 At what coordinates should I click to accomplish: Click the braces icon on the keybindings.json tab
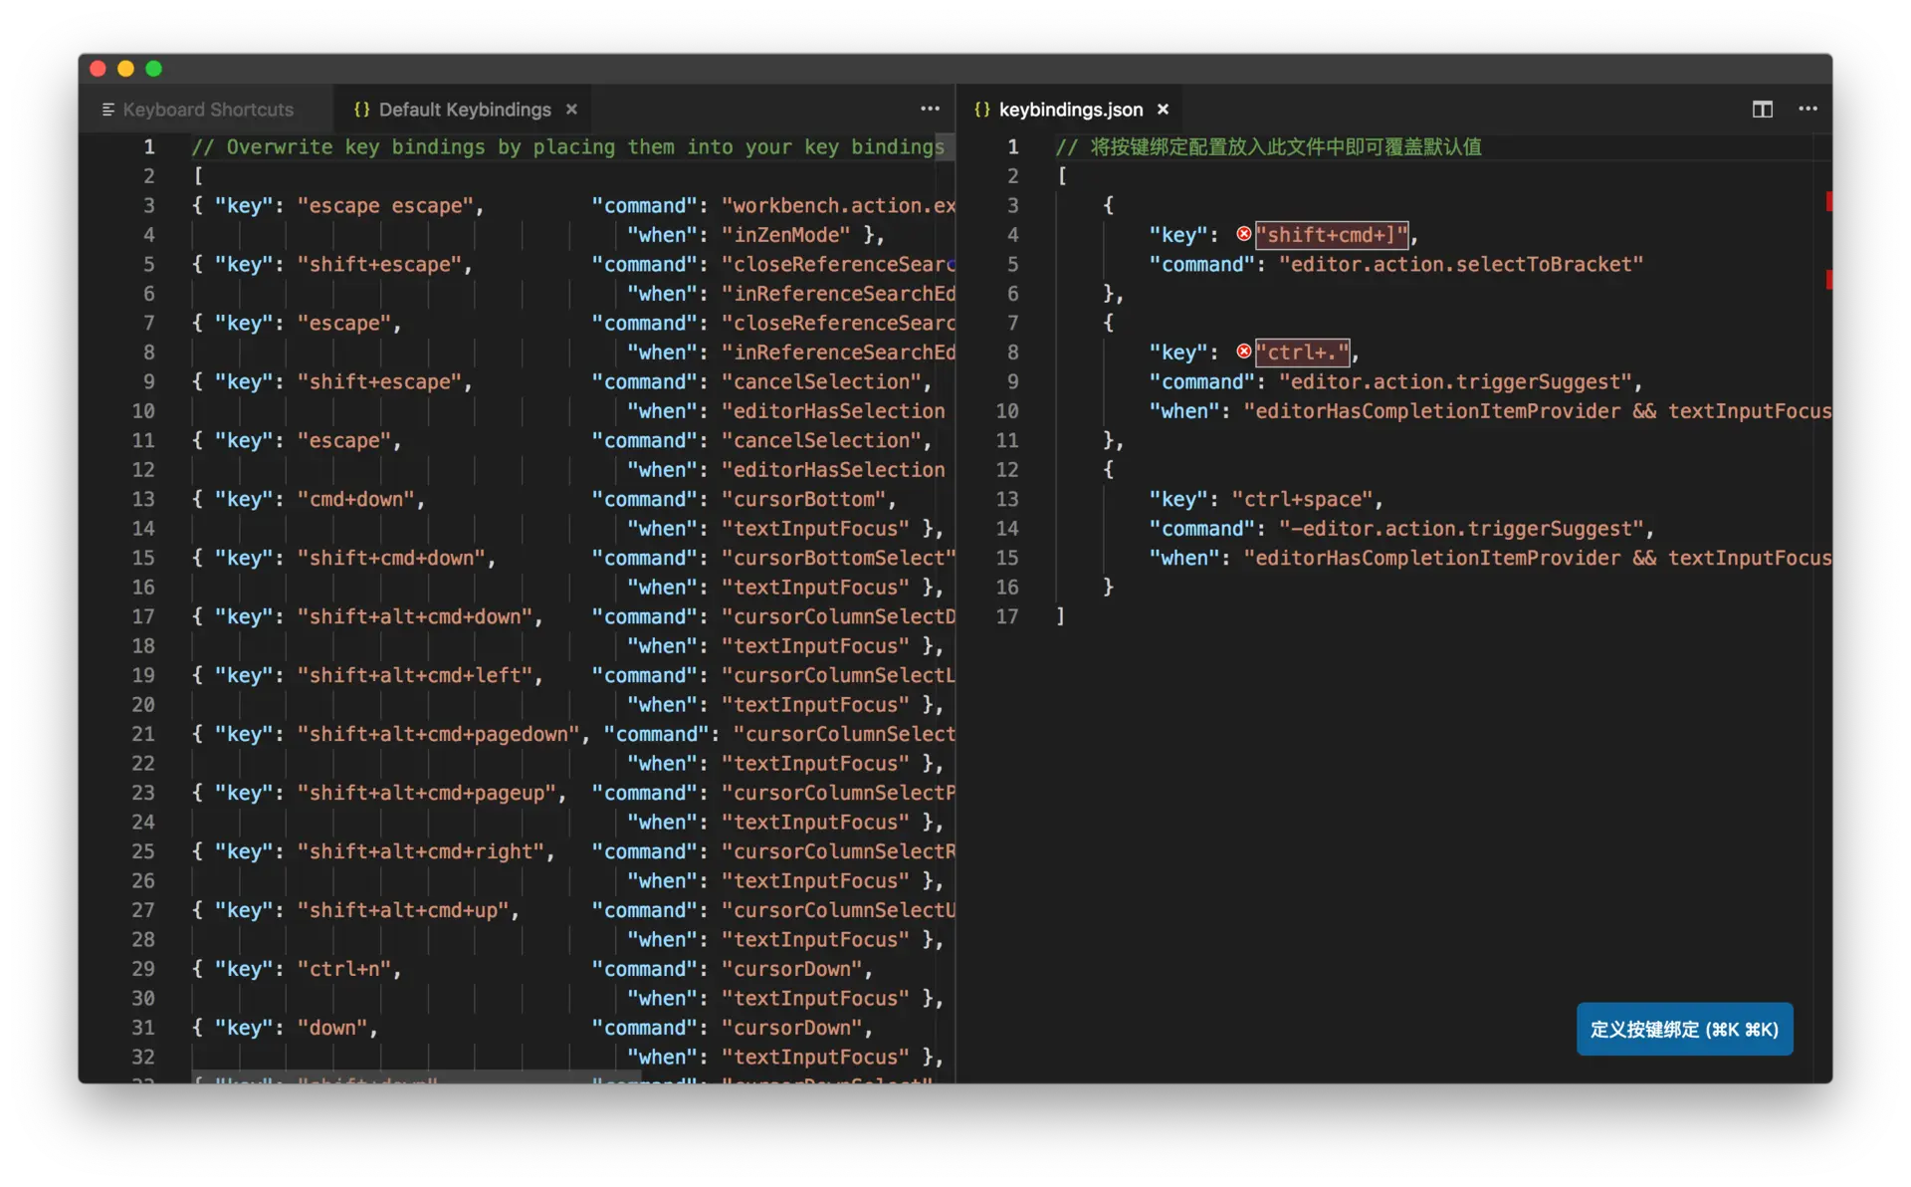[981, 110]
